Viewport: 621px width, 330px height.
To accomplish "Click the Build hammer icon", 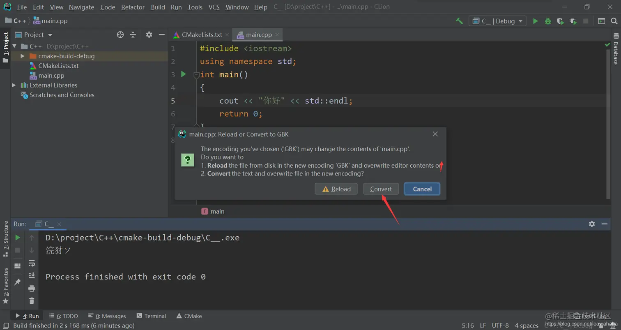I will click(460, 21).
